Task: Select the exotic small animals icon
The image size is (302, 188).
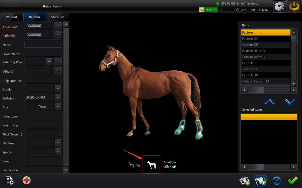Action: [x=170, y=164]
